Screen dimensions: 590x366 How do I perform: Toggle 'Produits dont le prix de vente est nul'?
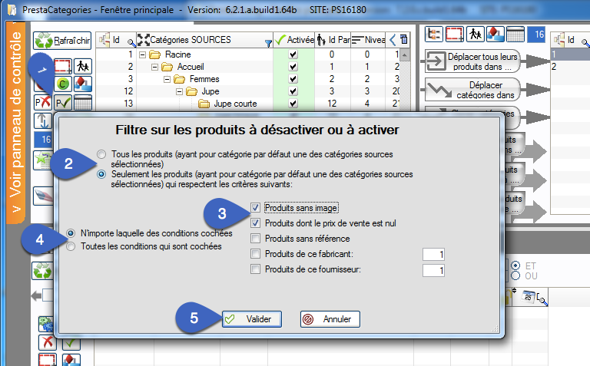[255, 223]
